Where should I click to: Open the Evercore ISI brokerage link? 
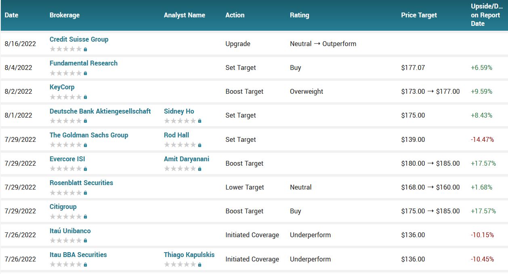click(67, 159)
